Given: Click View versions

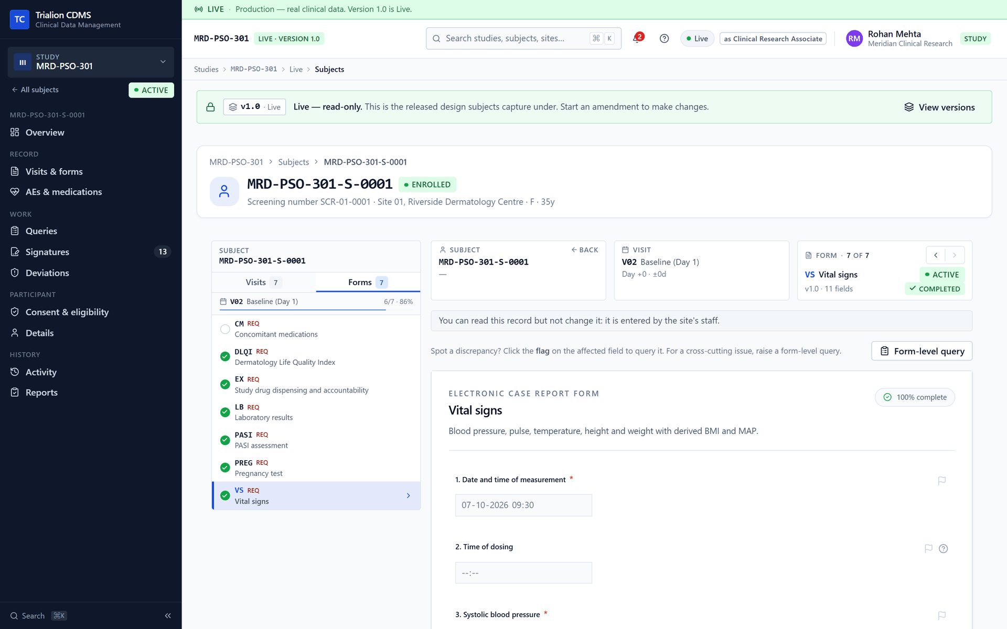Looking at the screenshot, I should coord(939,107).
